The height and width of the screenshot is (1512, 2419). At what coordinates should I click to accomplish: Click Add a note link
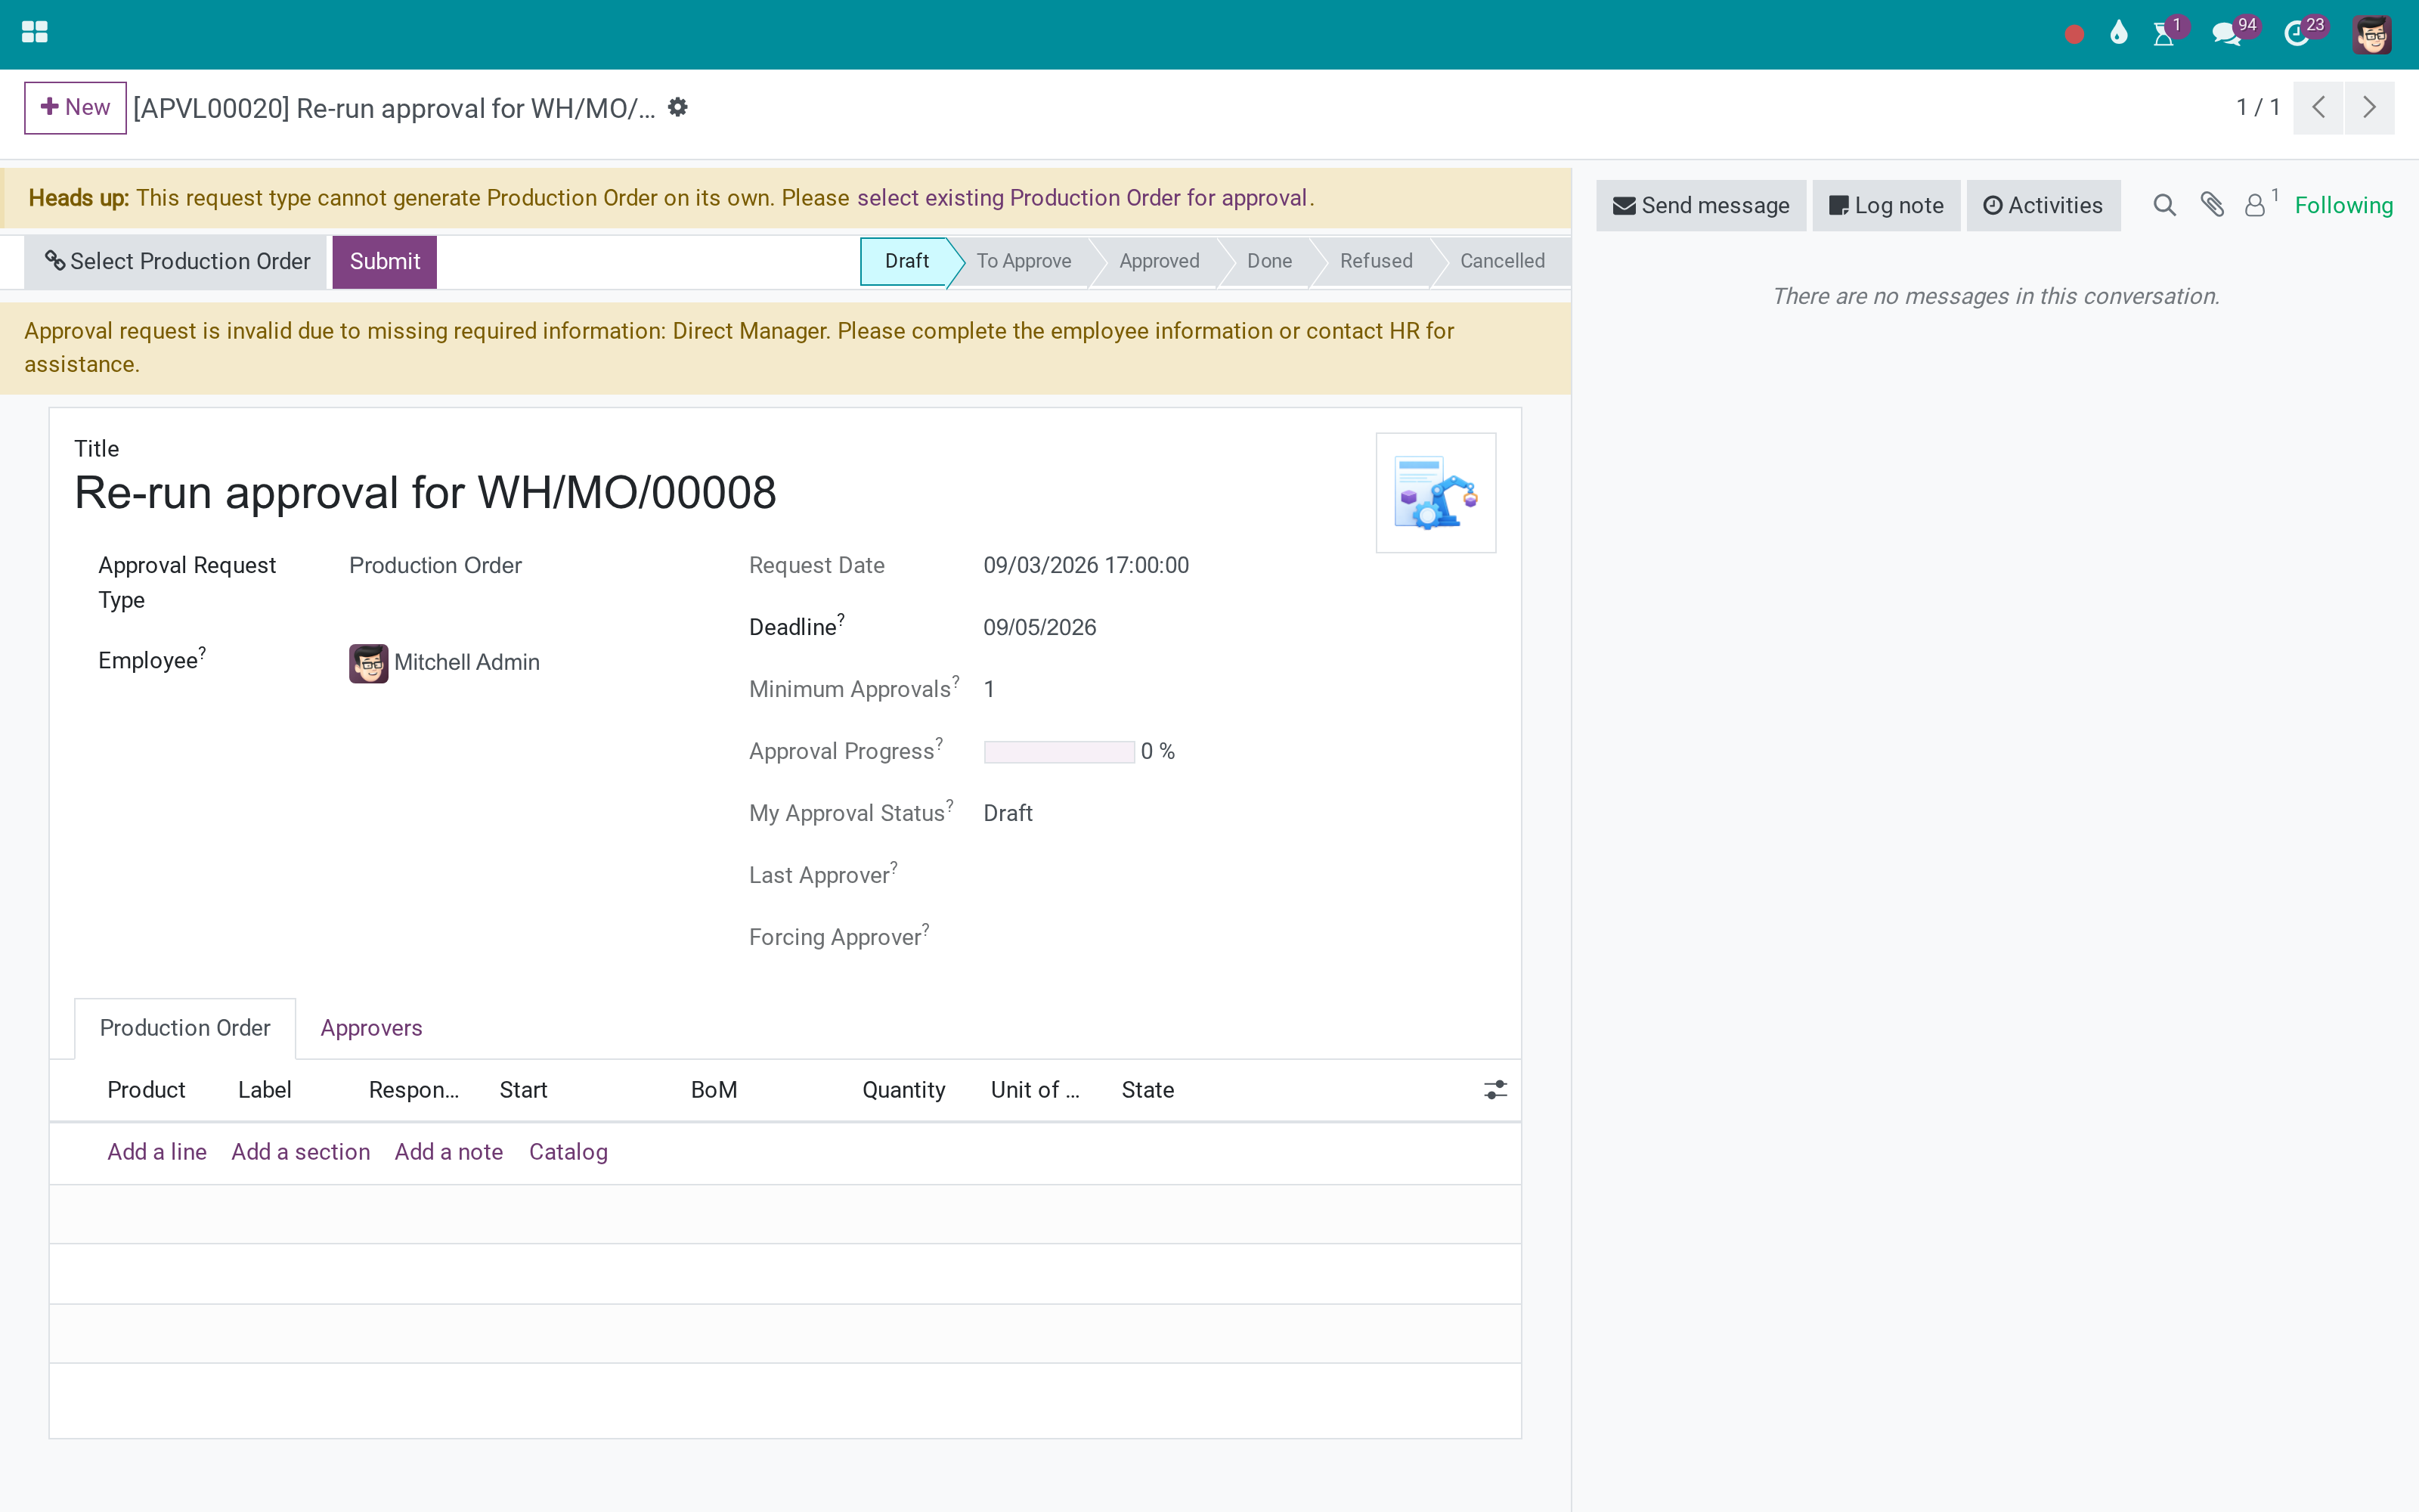click(448, 1152)
